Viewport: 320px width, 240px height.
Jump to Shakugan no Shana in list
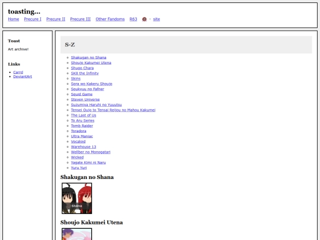(x=88, y=57)
